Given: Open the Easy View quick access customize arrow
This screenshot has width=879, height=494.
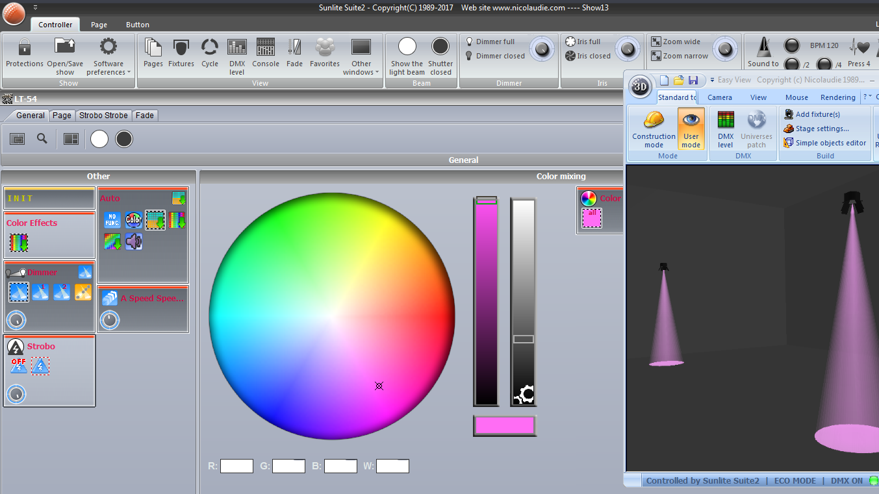Looking at the screenshot, I should [x=712, y=80].
